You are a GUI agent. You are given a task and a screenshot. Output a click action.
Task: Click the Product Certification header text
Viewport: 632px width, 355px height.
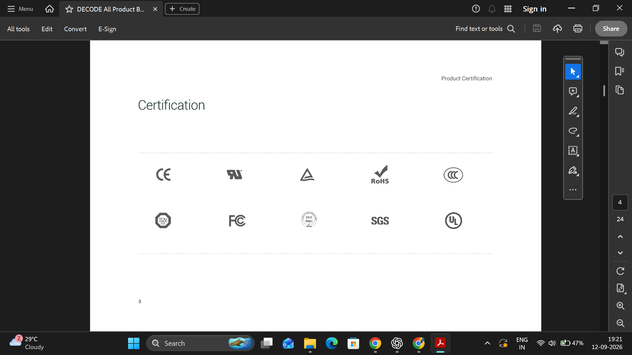pyautogui.click(x=466, y=79)
